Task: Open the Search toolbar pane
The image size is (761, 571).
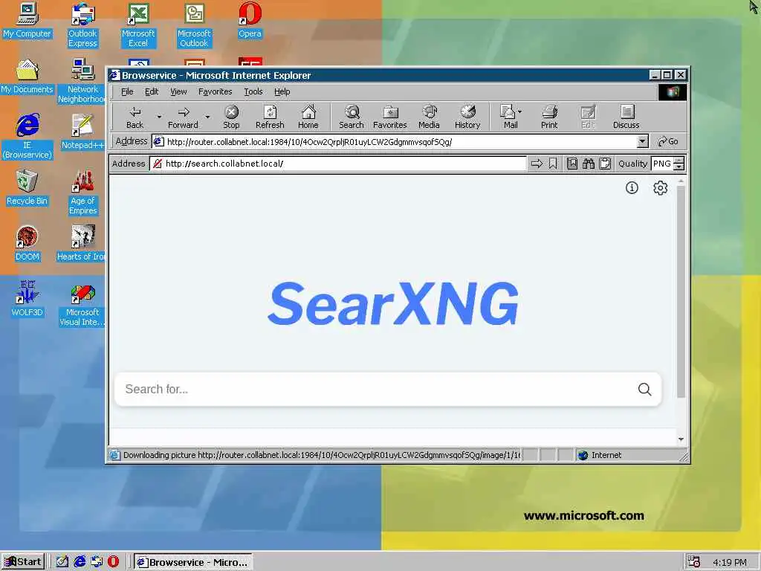Action: (352, 117)
